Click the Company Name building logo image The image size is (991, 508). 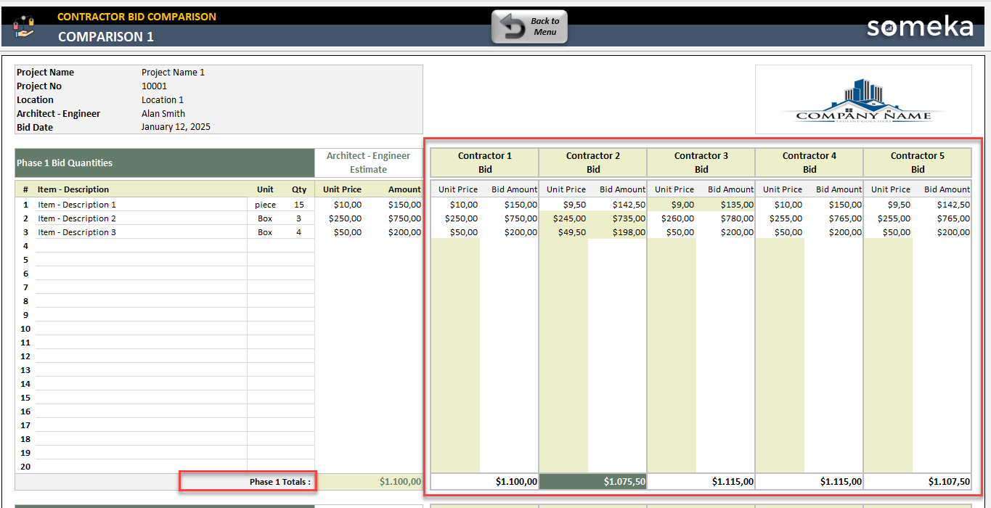pyautogui.click(x=862, y=100)
